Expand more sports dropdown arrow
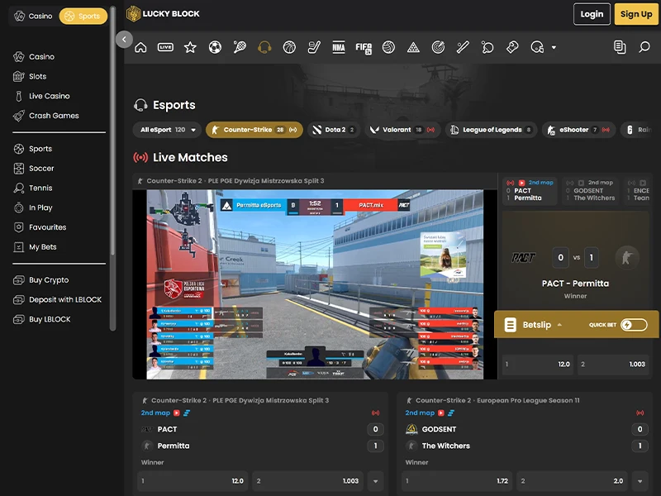The image size is (661, 496). pyautogui.click(x=554, y=48)
